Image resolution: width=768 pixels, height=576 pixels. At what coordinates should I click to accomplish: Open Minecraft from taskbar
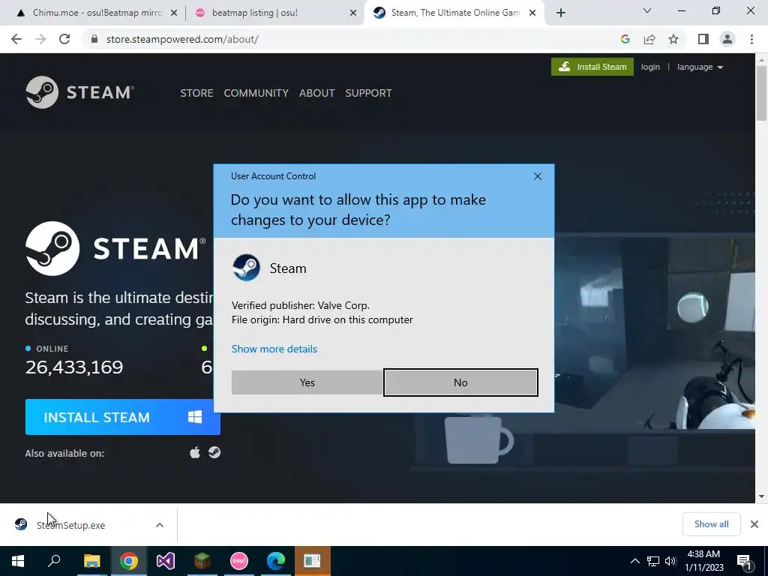202,561
